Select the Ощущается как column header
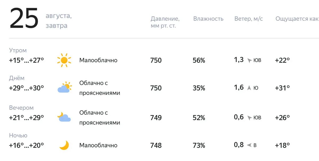Screen dimensions: 319x161 click(297, 19)
